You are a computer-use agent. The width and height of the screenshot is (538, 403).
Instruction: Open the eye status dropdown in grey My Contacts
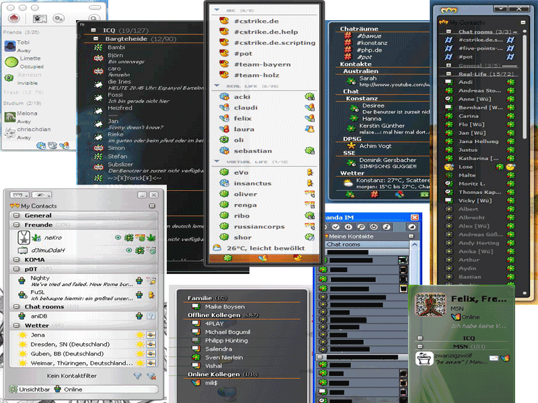[42, 195]
